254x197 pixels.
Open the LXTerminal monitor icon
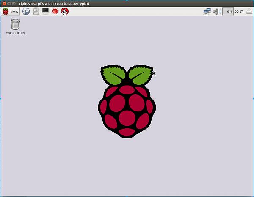(x=45, y=11)
